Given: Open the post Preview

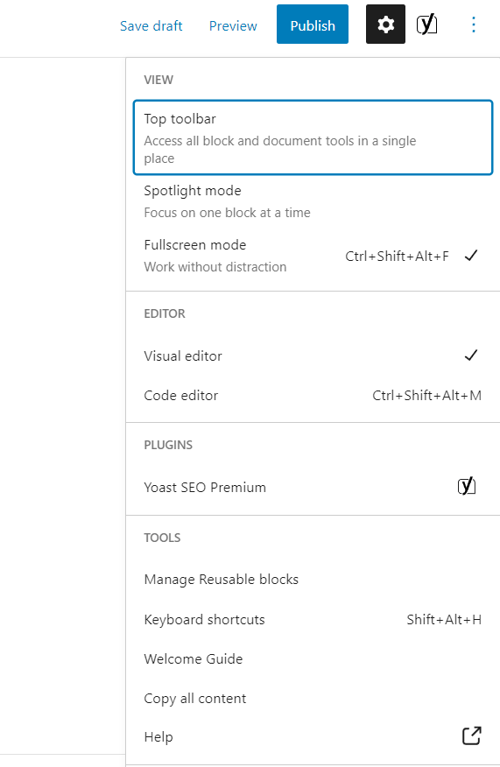Looking at the screenshot, I should click(233, 25).
